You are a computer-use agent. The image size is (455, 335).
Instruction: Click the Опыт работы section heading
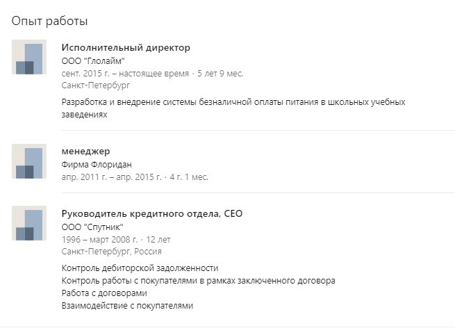pyautogui.click(x=50, y=22)
